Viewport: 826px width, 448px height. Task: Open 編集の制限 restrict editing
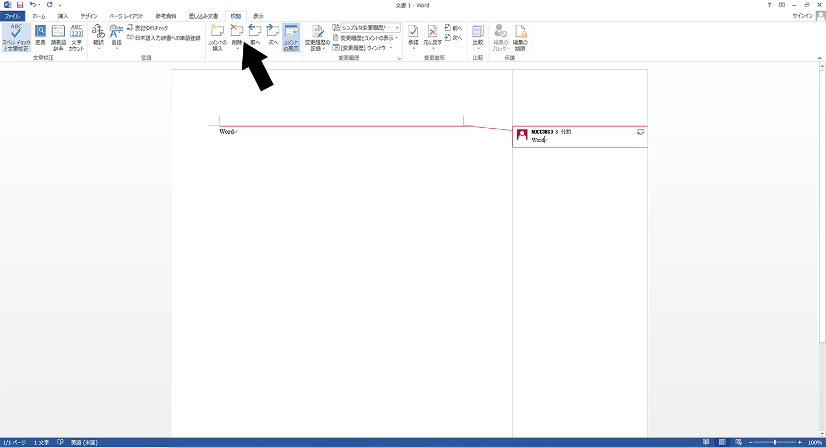point(520,38)
